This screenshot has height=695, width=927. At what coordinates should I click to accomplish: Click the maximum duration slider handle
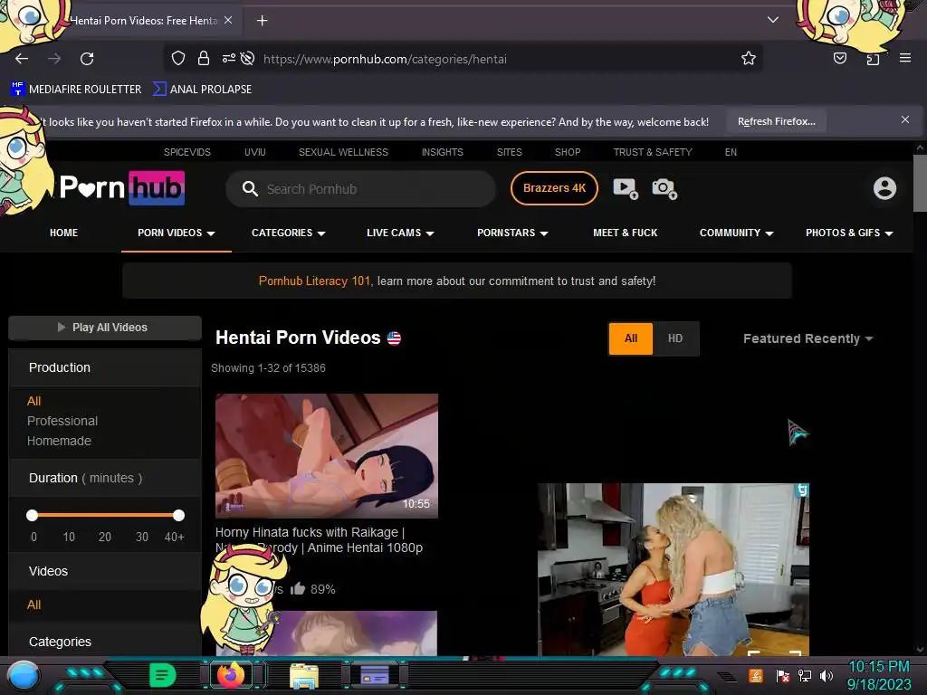178,515
